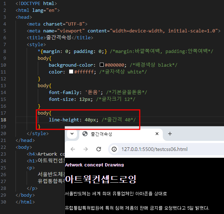Click the <!DOCTYPE html> line
224x214 pixels.
click(36, 4)
